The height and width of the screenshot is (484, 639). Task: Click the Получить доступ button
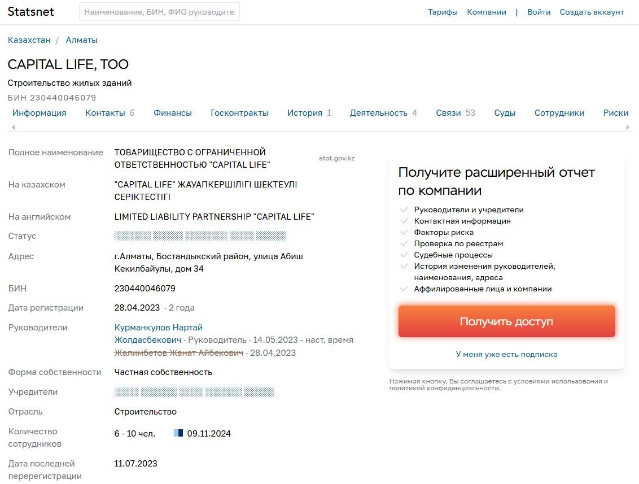[x=506, y=321]
